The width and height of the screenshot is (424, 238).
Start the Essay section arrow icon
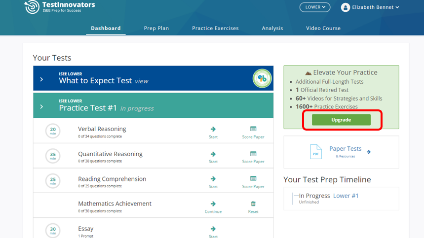(213, 229)
